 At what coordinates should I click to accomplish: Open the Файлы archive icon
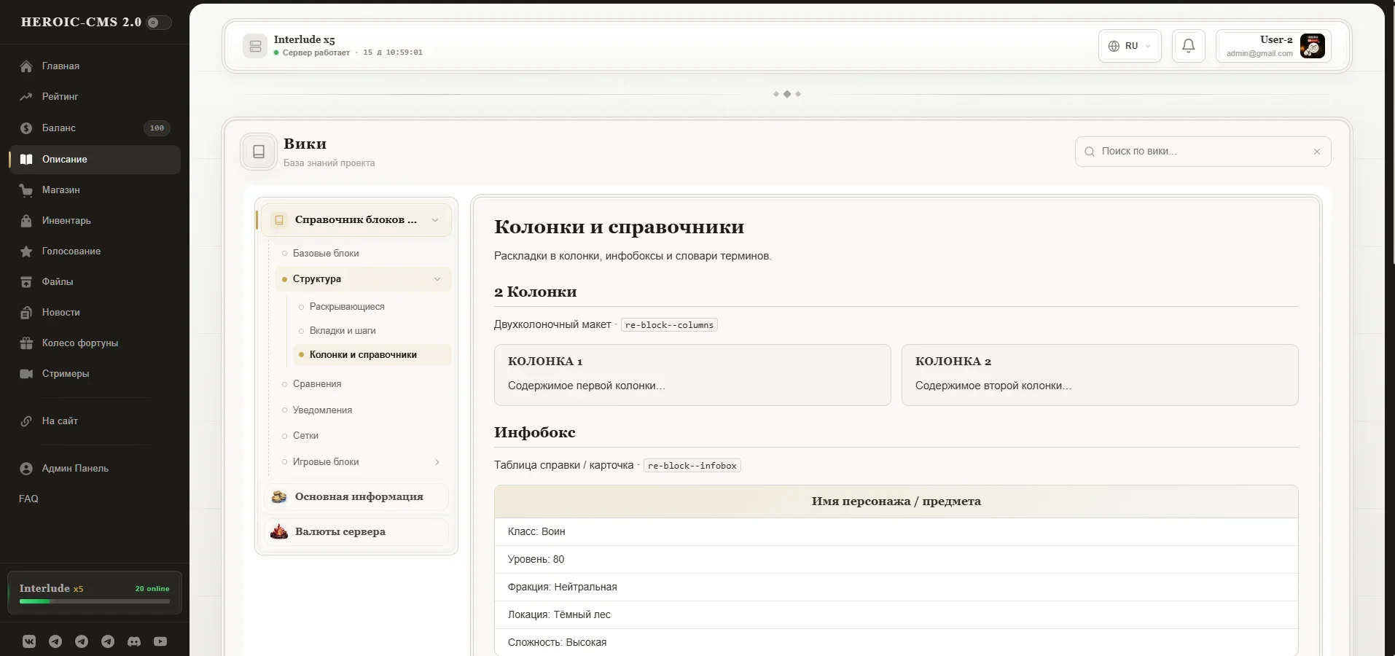click(26, 282)
